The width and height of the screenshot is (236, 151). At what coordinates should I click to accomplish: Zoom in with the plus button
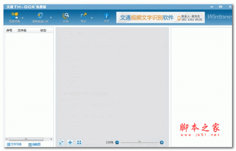162,142
